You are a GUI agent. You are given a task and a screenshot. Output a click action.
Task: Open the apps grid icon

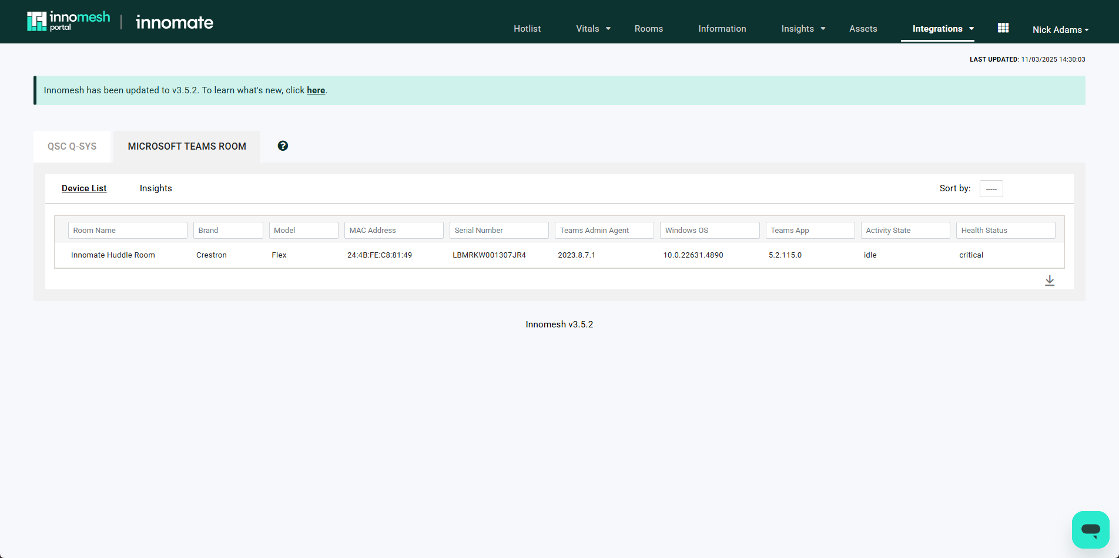[1003, 28]
